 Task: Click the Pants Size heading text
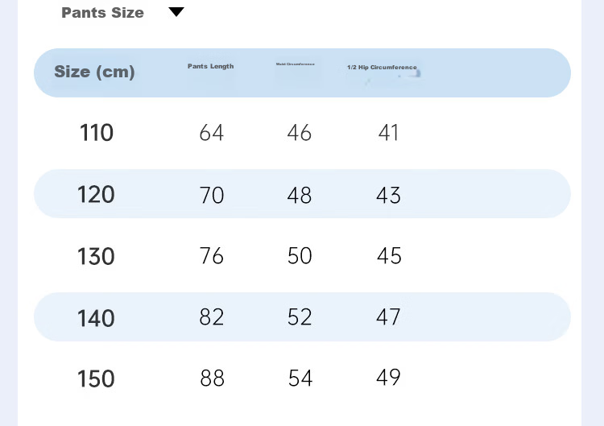pyautogui.click(x=102, y=13)
